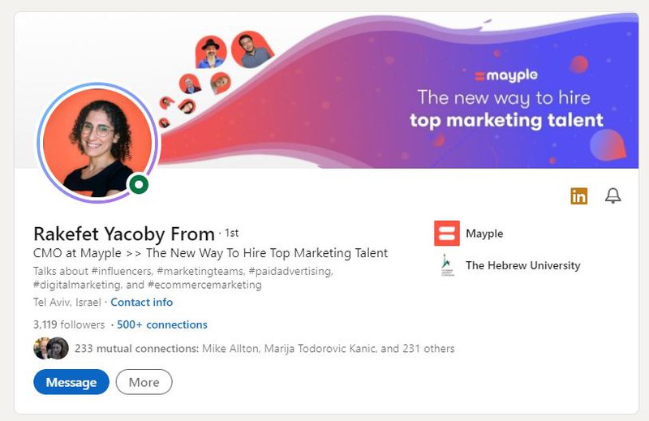Click the Message button
649x421 pixels.
(x=71, y=382)
